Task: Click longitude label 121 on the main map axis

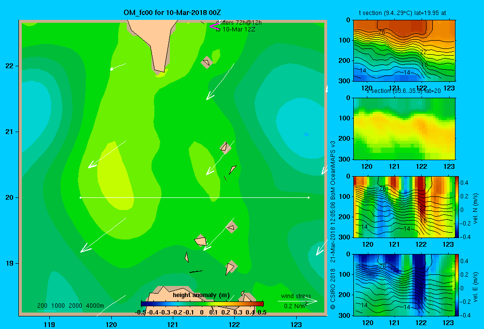Action: tap(173, 324)
